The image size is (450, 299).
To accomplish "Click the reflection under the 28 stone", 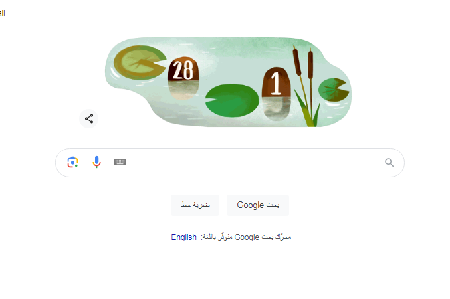I will (183, 90).
